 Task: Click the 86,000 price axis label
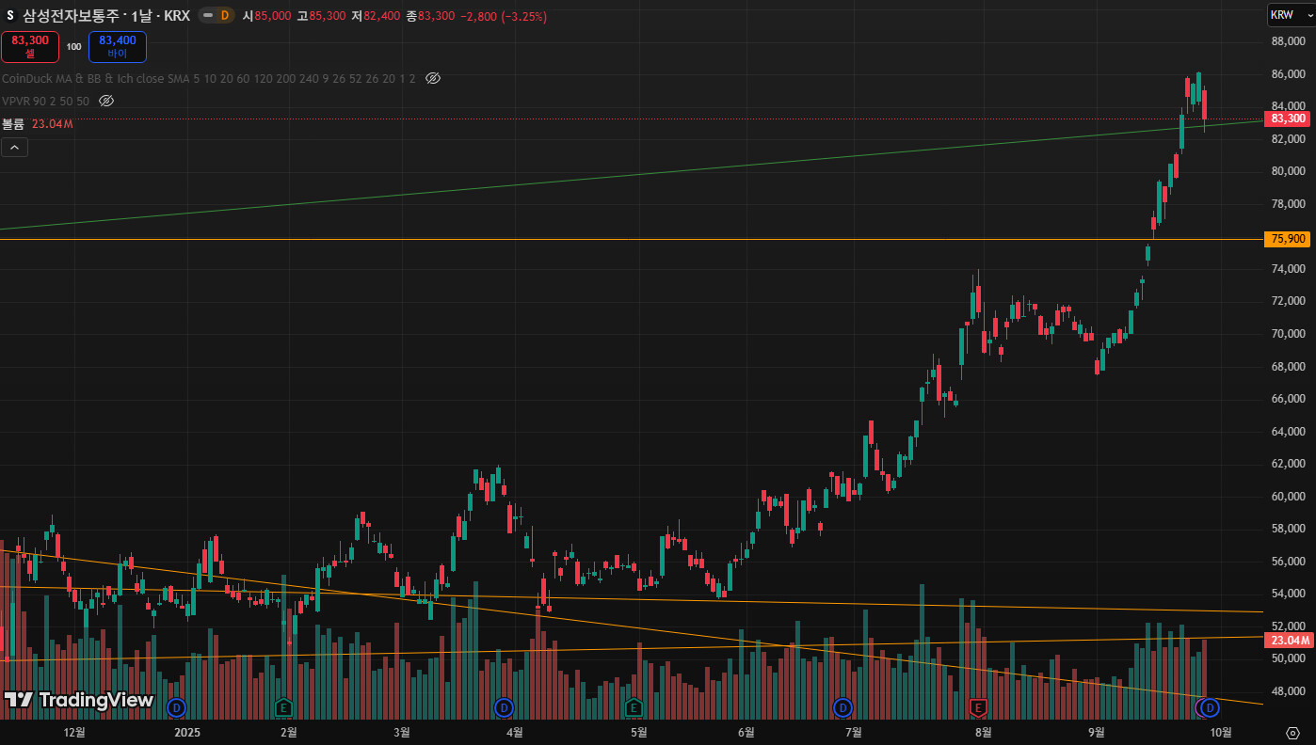[1288, 73]
